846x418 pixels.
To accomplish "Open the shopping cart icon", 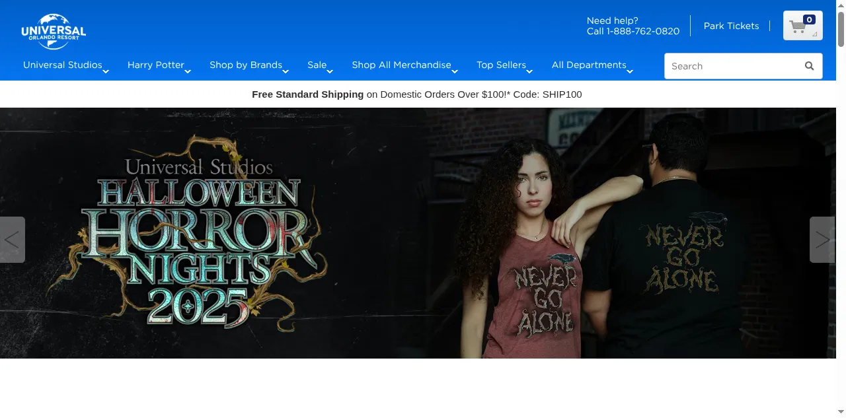I will (x=802, y=26).
